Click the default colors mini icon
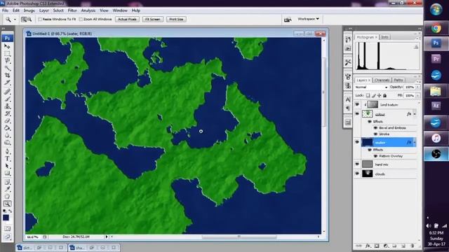The width and height of the screenshot is (449, 252). [4, 211]
